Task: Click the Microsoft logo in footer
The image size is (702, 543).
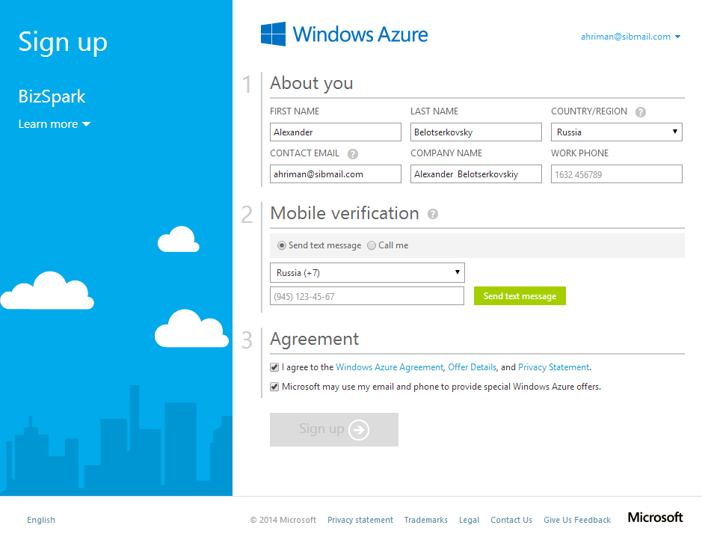Action: [x=655, y=518]
